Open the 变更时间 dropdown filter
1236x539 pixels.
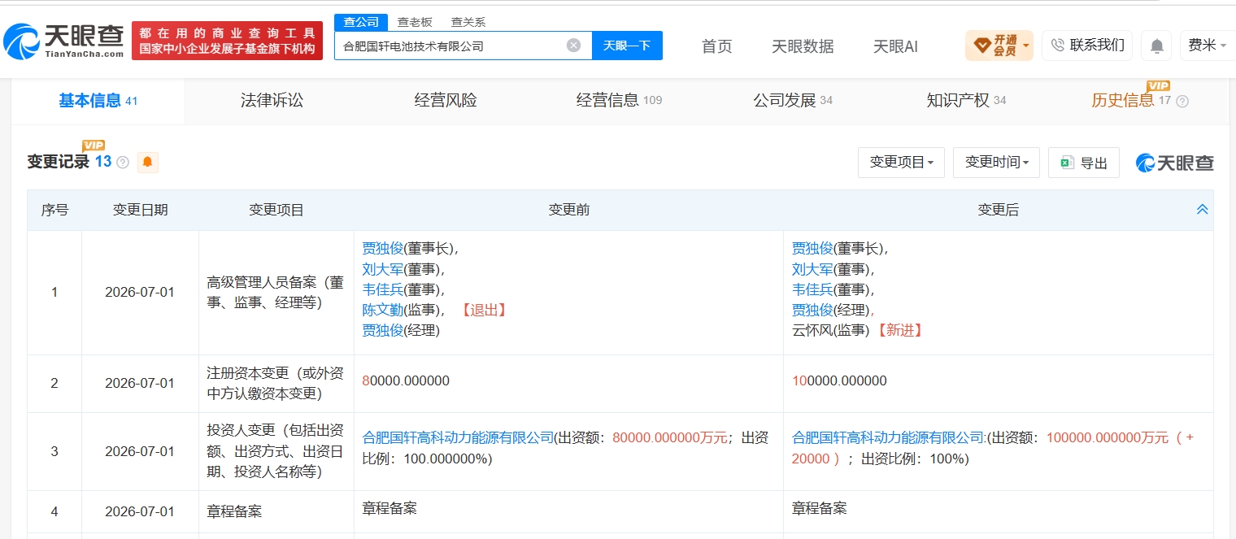pos(996,163)
